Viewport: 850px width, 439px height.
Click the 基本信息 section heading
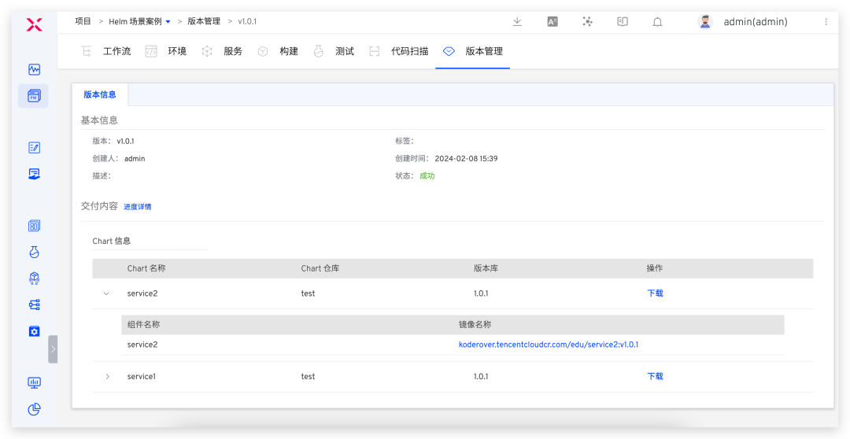[99, 120]
